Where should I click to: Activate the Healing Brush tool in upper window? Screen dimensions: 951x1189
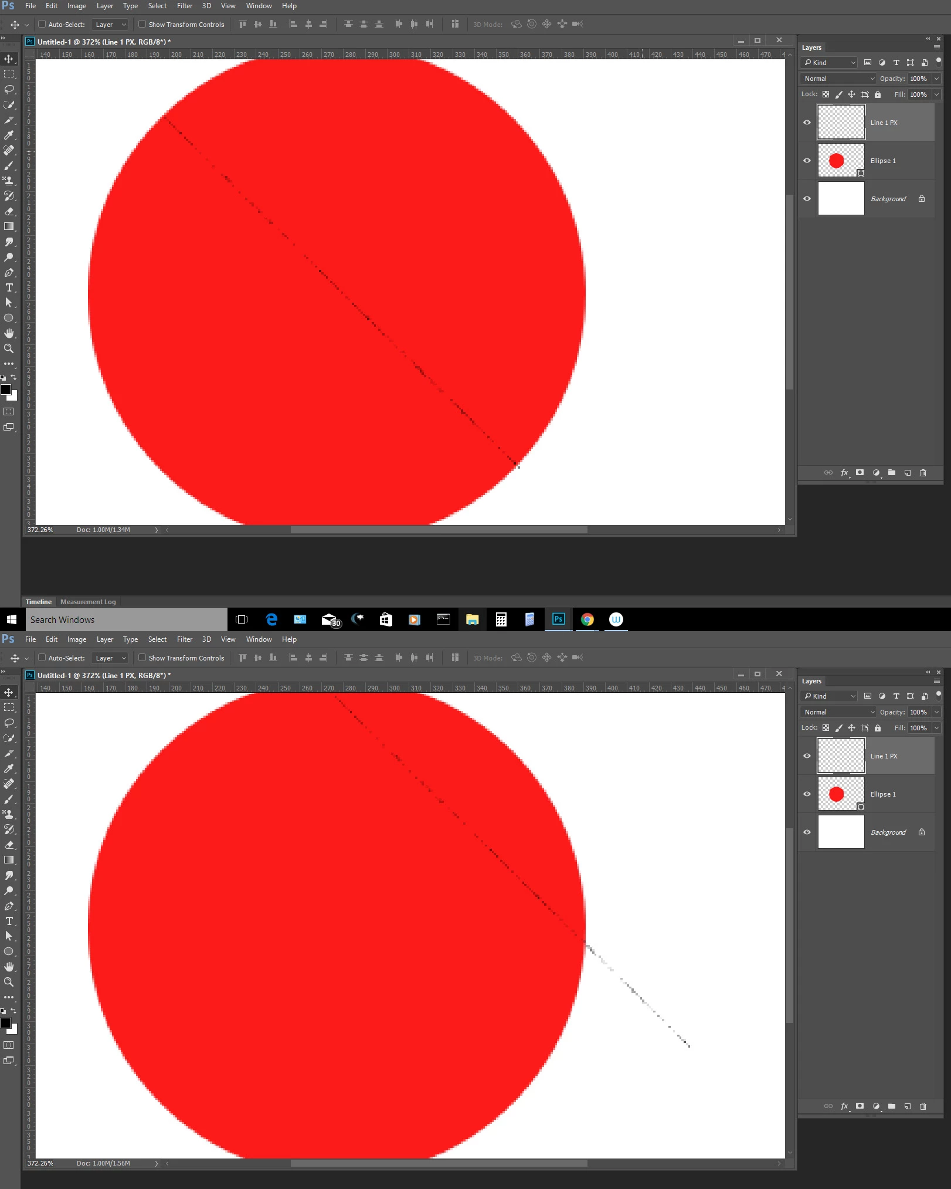(9, 150)
